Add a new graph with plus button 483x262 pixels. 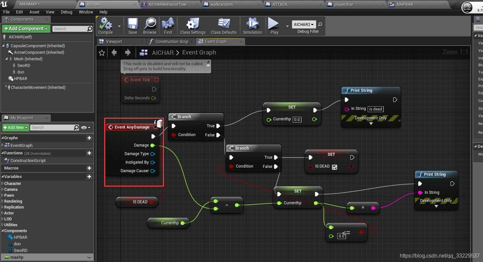89,138
